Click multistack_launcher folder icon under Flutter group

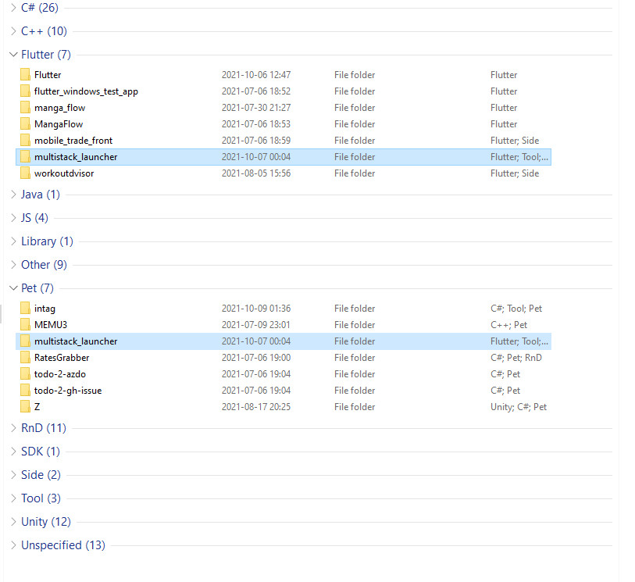pos(25,157)
